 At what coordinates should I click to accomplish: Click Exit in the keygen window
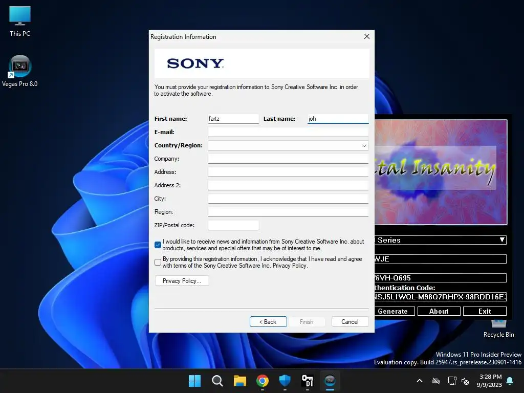click(485, 311)
